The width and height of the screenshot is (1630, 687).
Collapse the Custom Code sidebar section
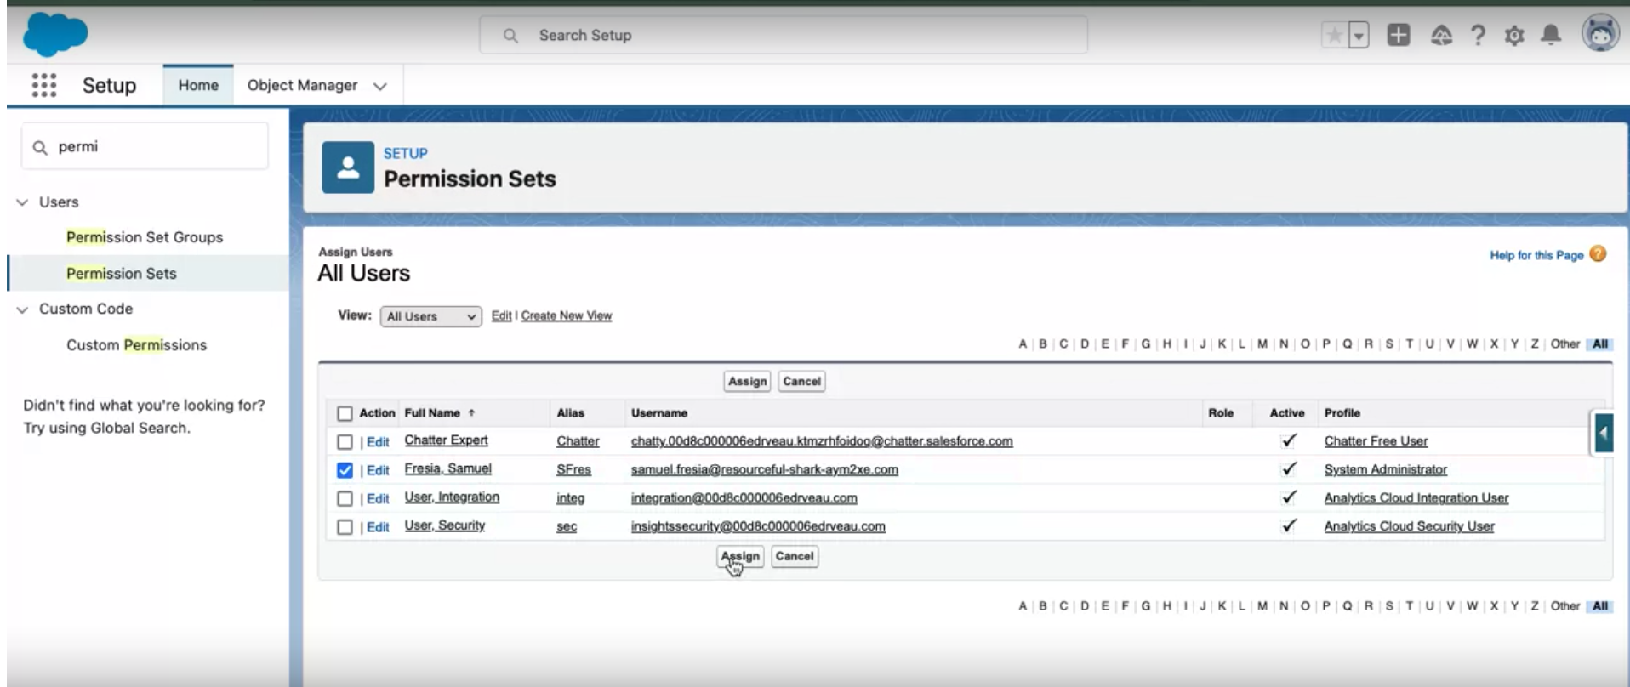coord(23,309)
